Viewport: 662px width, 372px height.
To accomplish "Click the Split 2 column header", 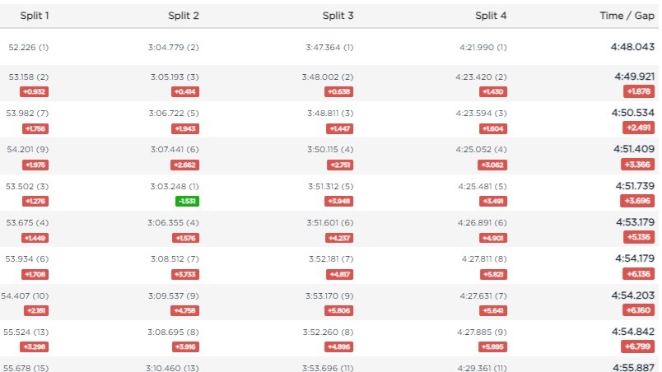I will point(184,16).
